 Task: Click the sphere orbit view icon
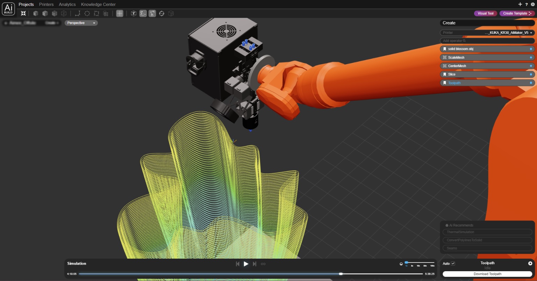[162, 13]
